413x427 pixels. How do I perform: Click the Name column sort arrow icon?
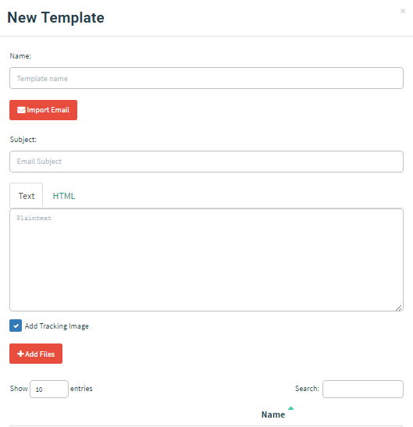[x=290, y=408]
